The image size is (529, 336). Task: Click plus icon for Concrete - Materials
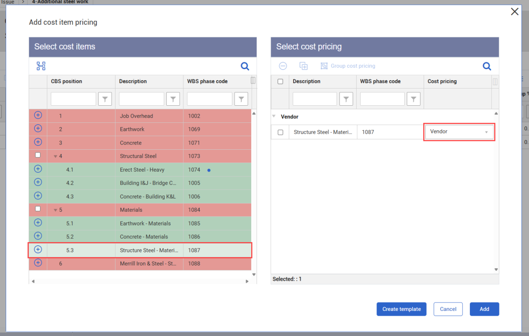click(38, 236)
